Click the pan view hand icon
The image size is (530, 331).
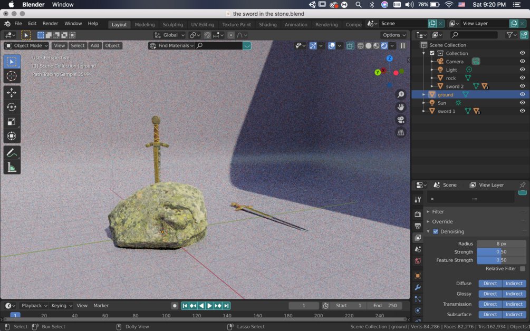(401, 108)
